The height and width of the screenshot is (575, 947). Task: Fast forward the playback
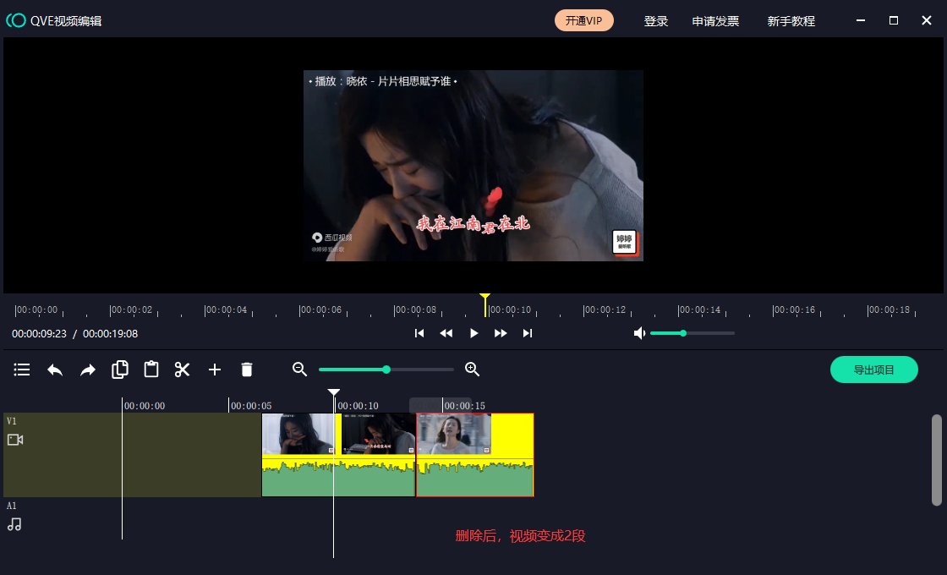point(501,333)
